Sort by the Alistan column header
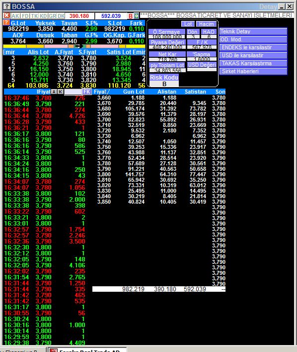The width and height of the screenshot is (297, 352). tap(167, 92)
